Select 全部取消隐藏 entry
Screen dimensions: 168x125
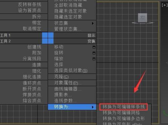[x=68, y=5]
